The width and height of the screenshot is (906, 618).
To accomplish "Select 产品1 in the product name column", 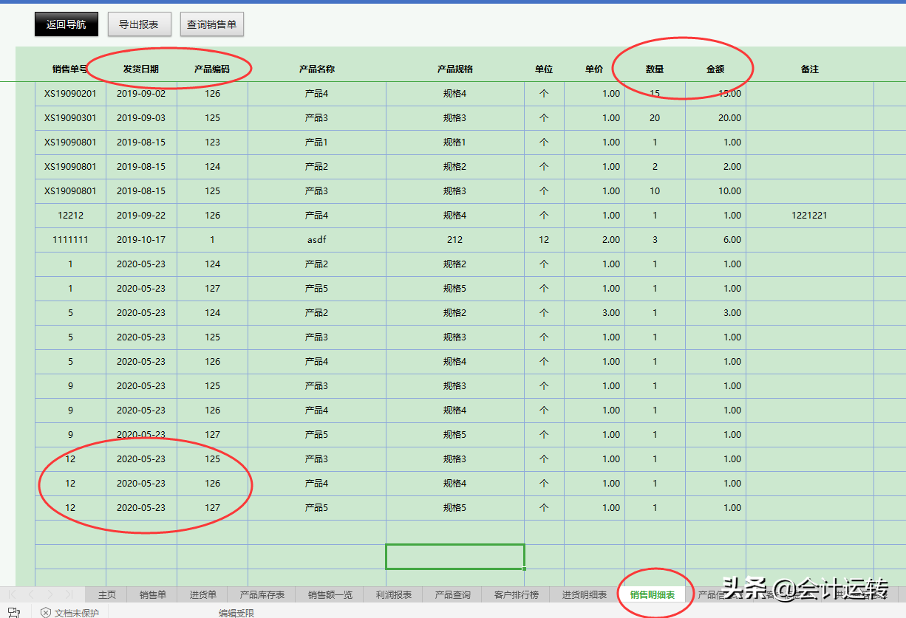I will pyautogui.click(x=317, y=143).
